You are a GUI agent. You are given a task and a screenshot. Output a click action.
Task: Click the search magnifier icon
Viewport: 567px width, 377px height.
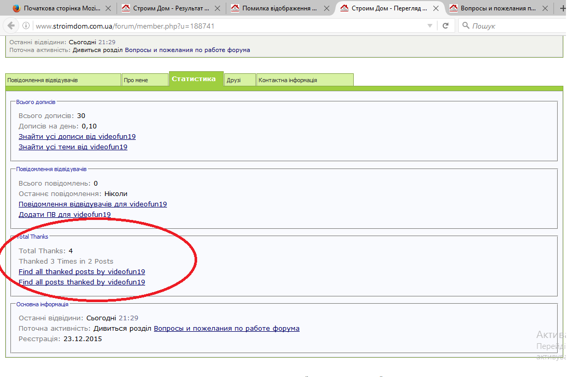[466, 25]
